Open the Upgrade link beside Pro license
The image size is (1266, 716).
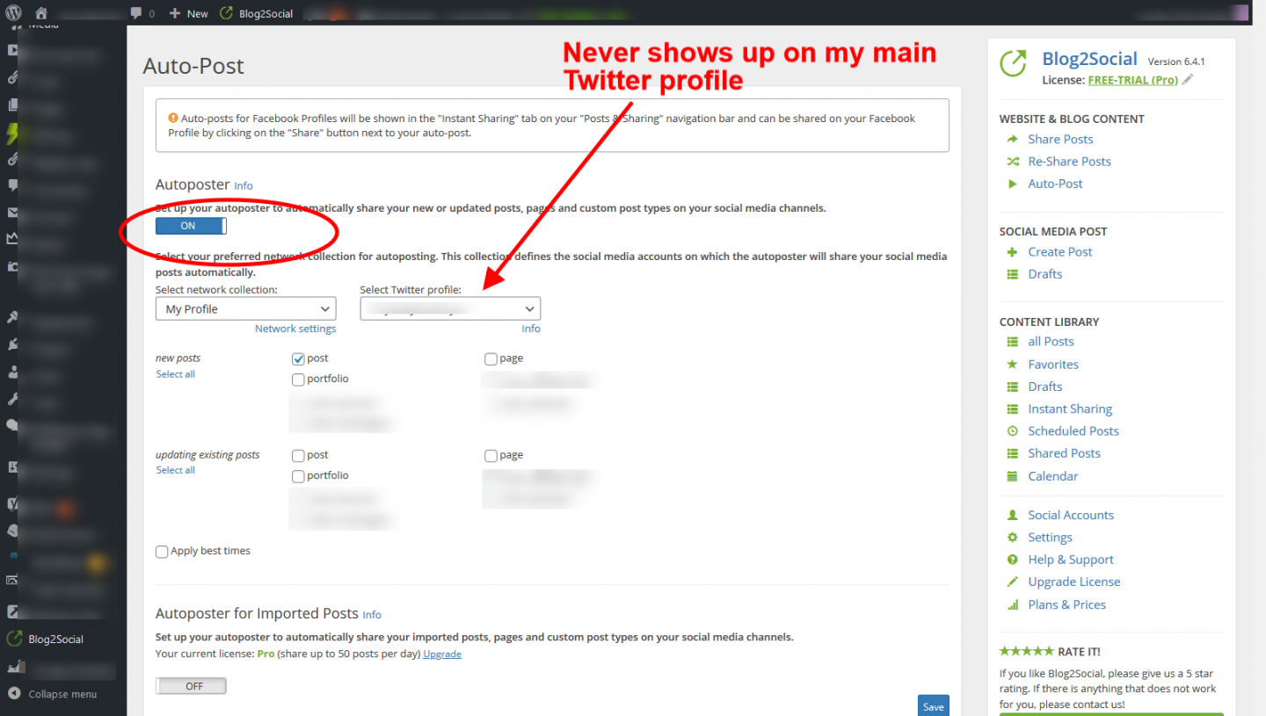click(442, 655)
